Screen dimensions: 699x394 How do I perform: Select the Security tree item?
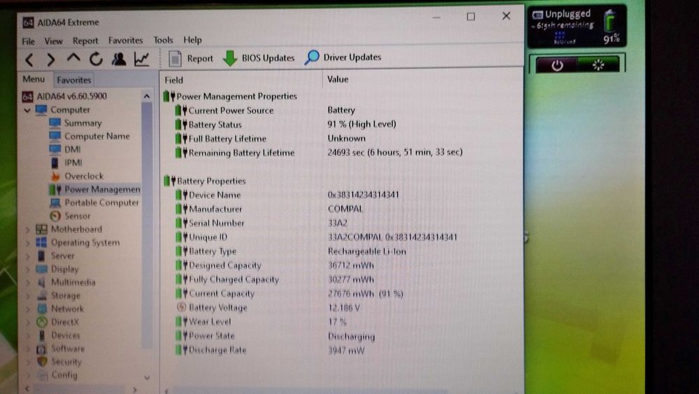point(59,362)
